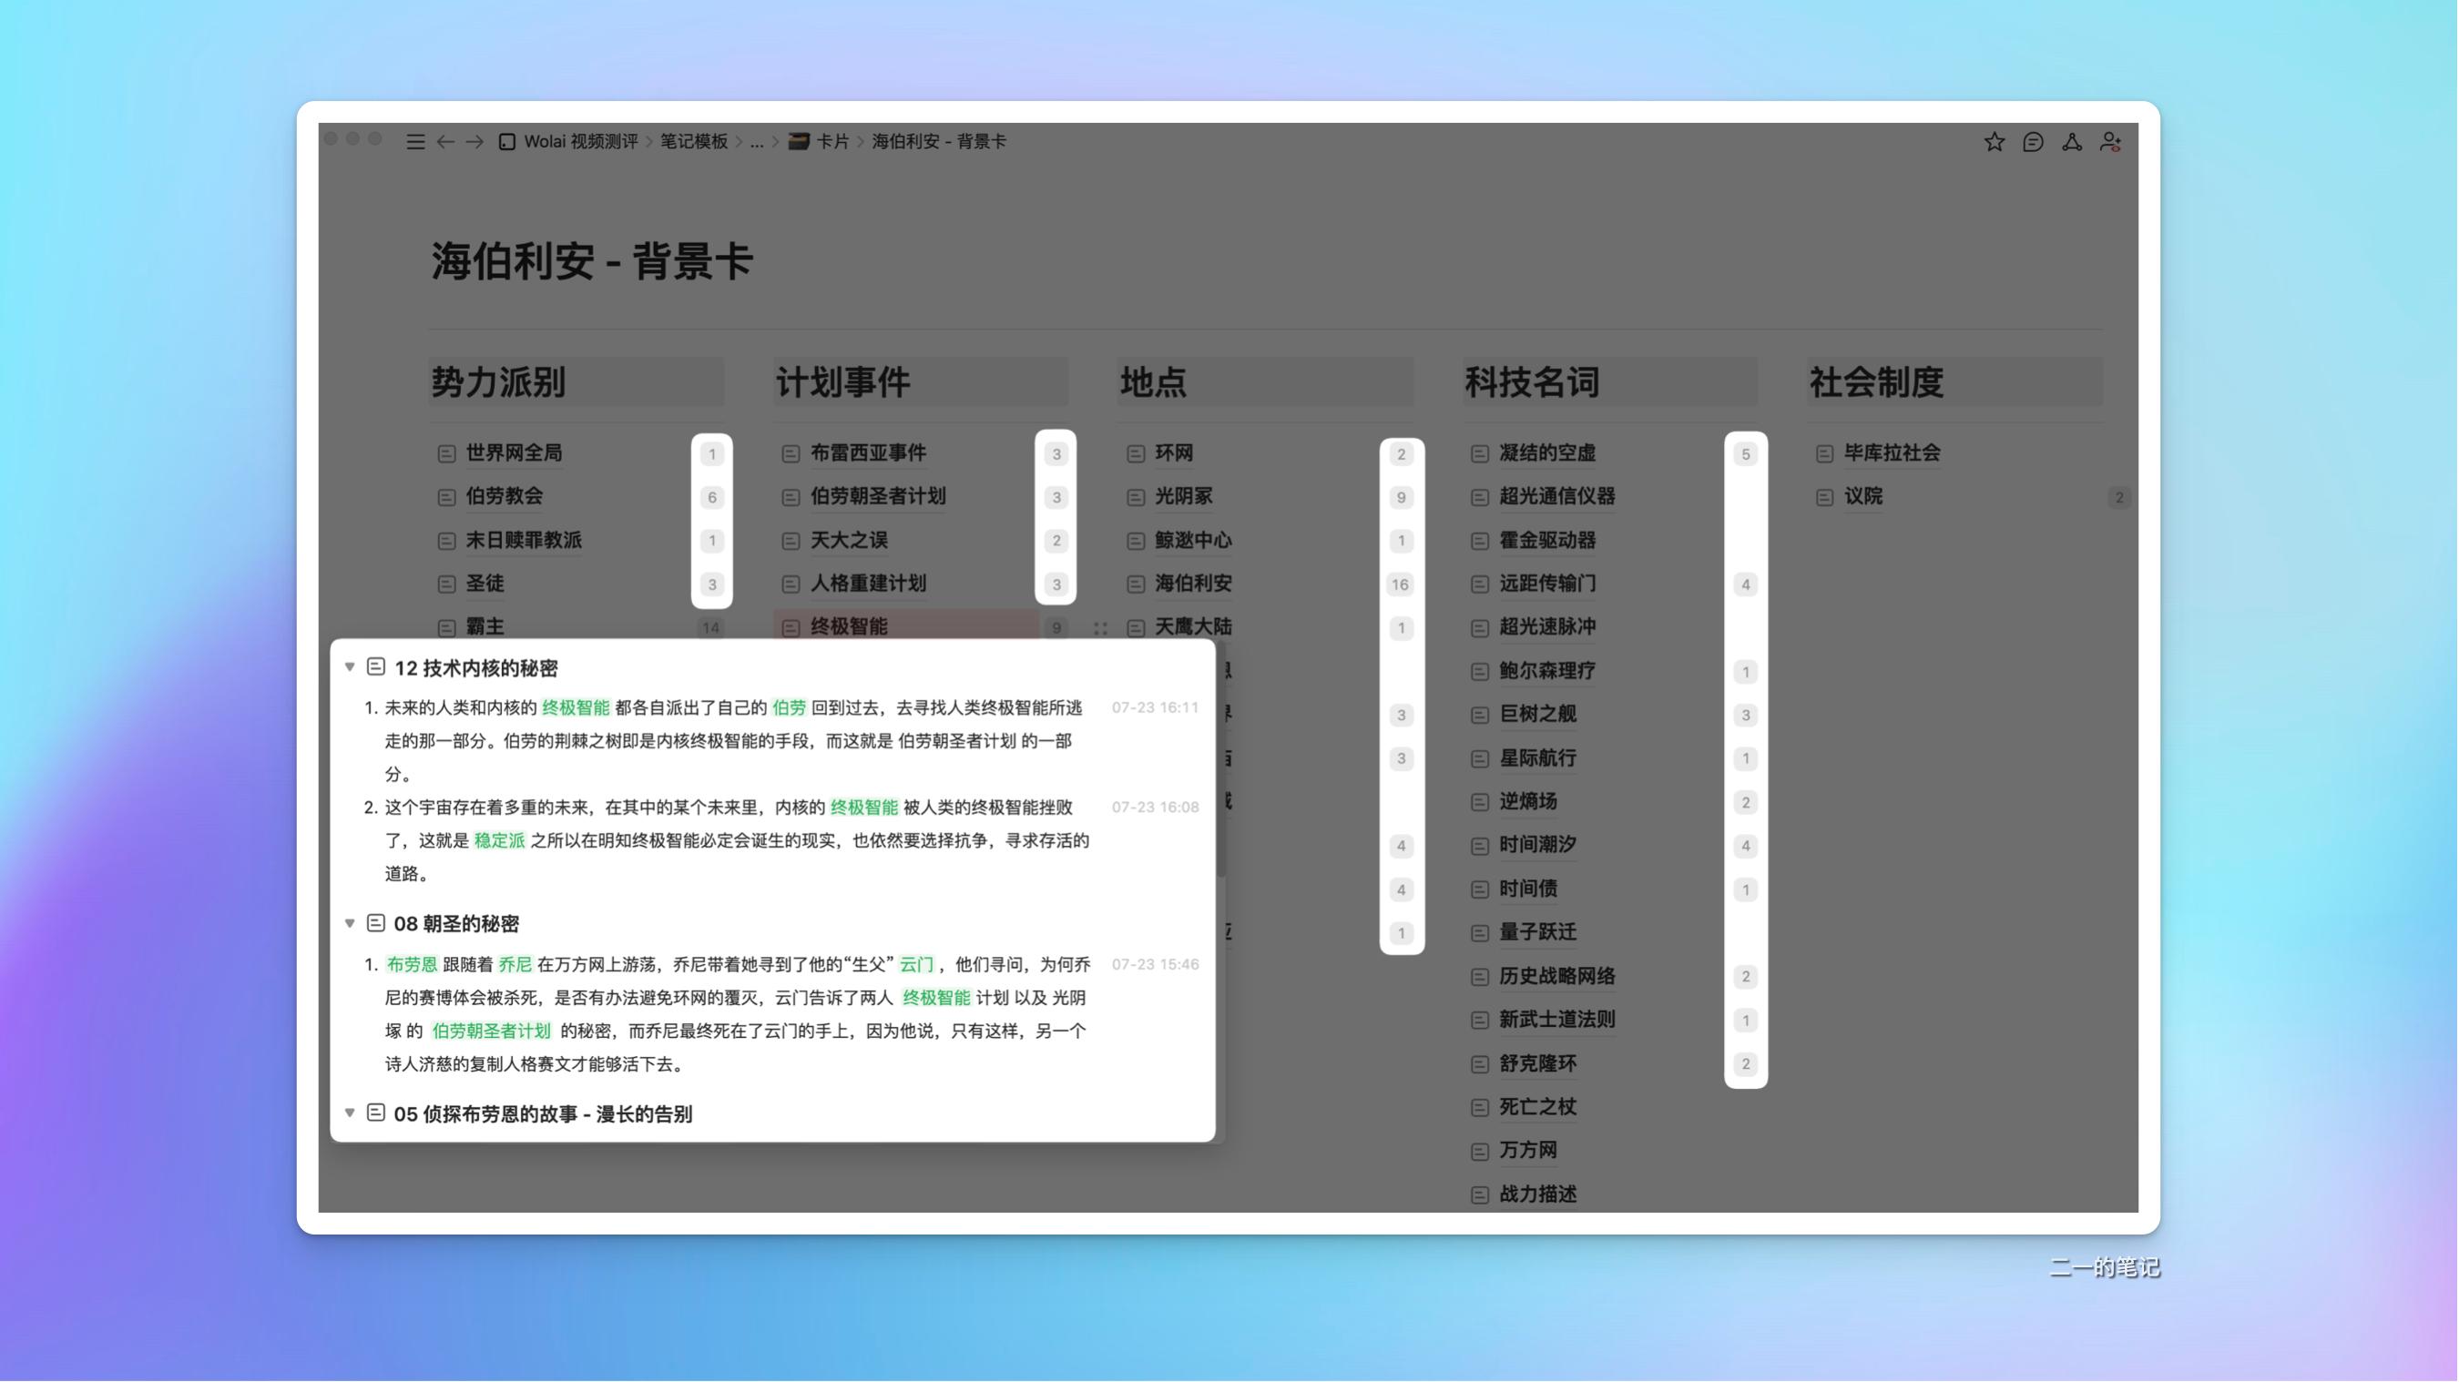Screen dimensions: 2459x1382
Task: Collapse the 05 侦探布劳恩的故事 section
Action: coord(350,1113)
